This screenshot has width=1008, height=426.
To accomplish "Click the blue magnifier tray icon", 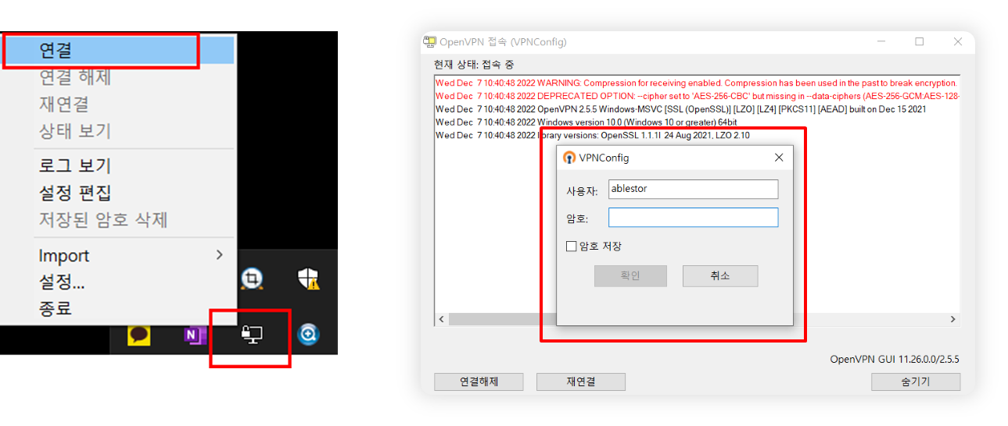I will coord(309,335).
